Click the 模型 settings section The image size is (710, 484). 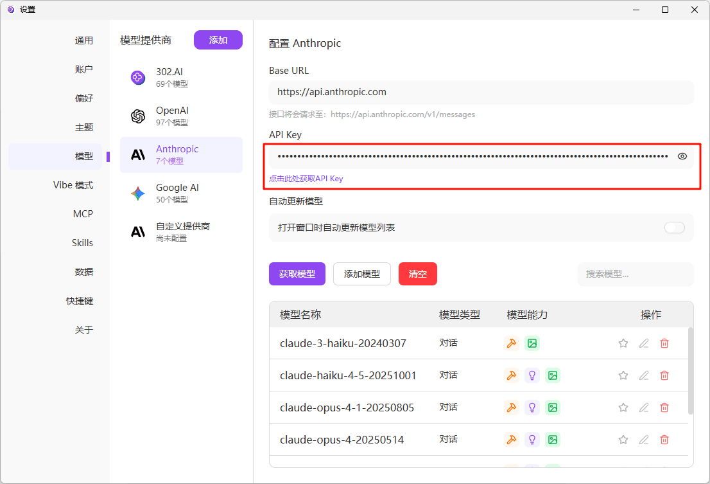[55, 156]
